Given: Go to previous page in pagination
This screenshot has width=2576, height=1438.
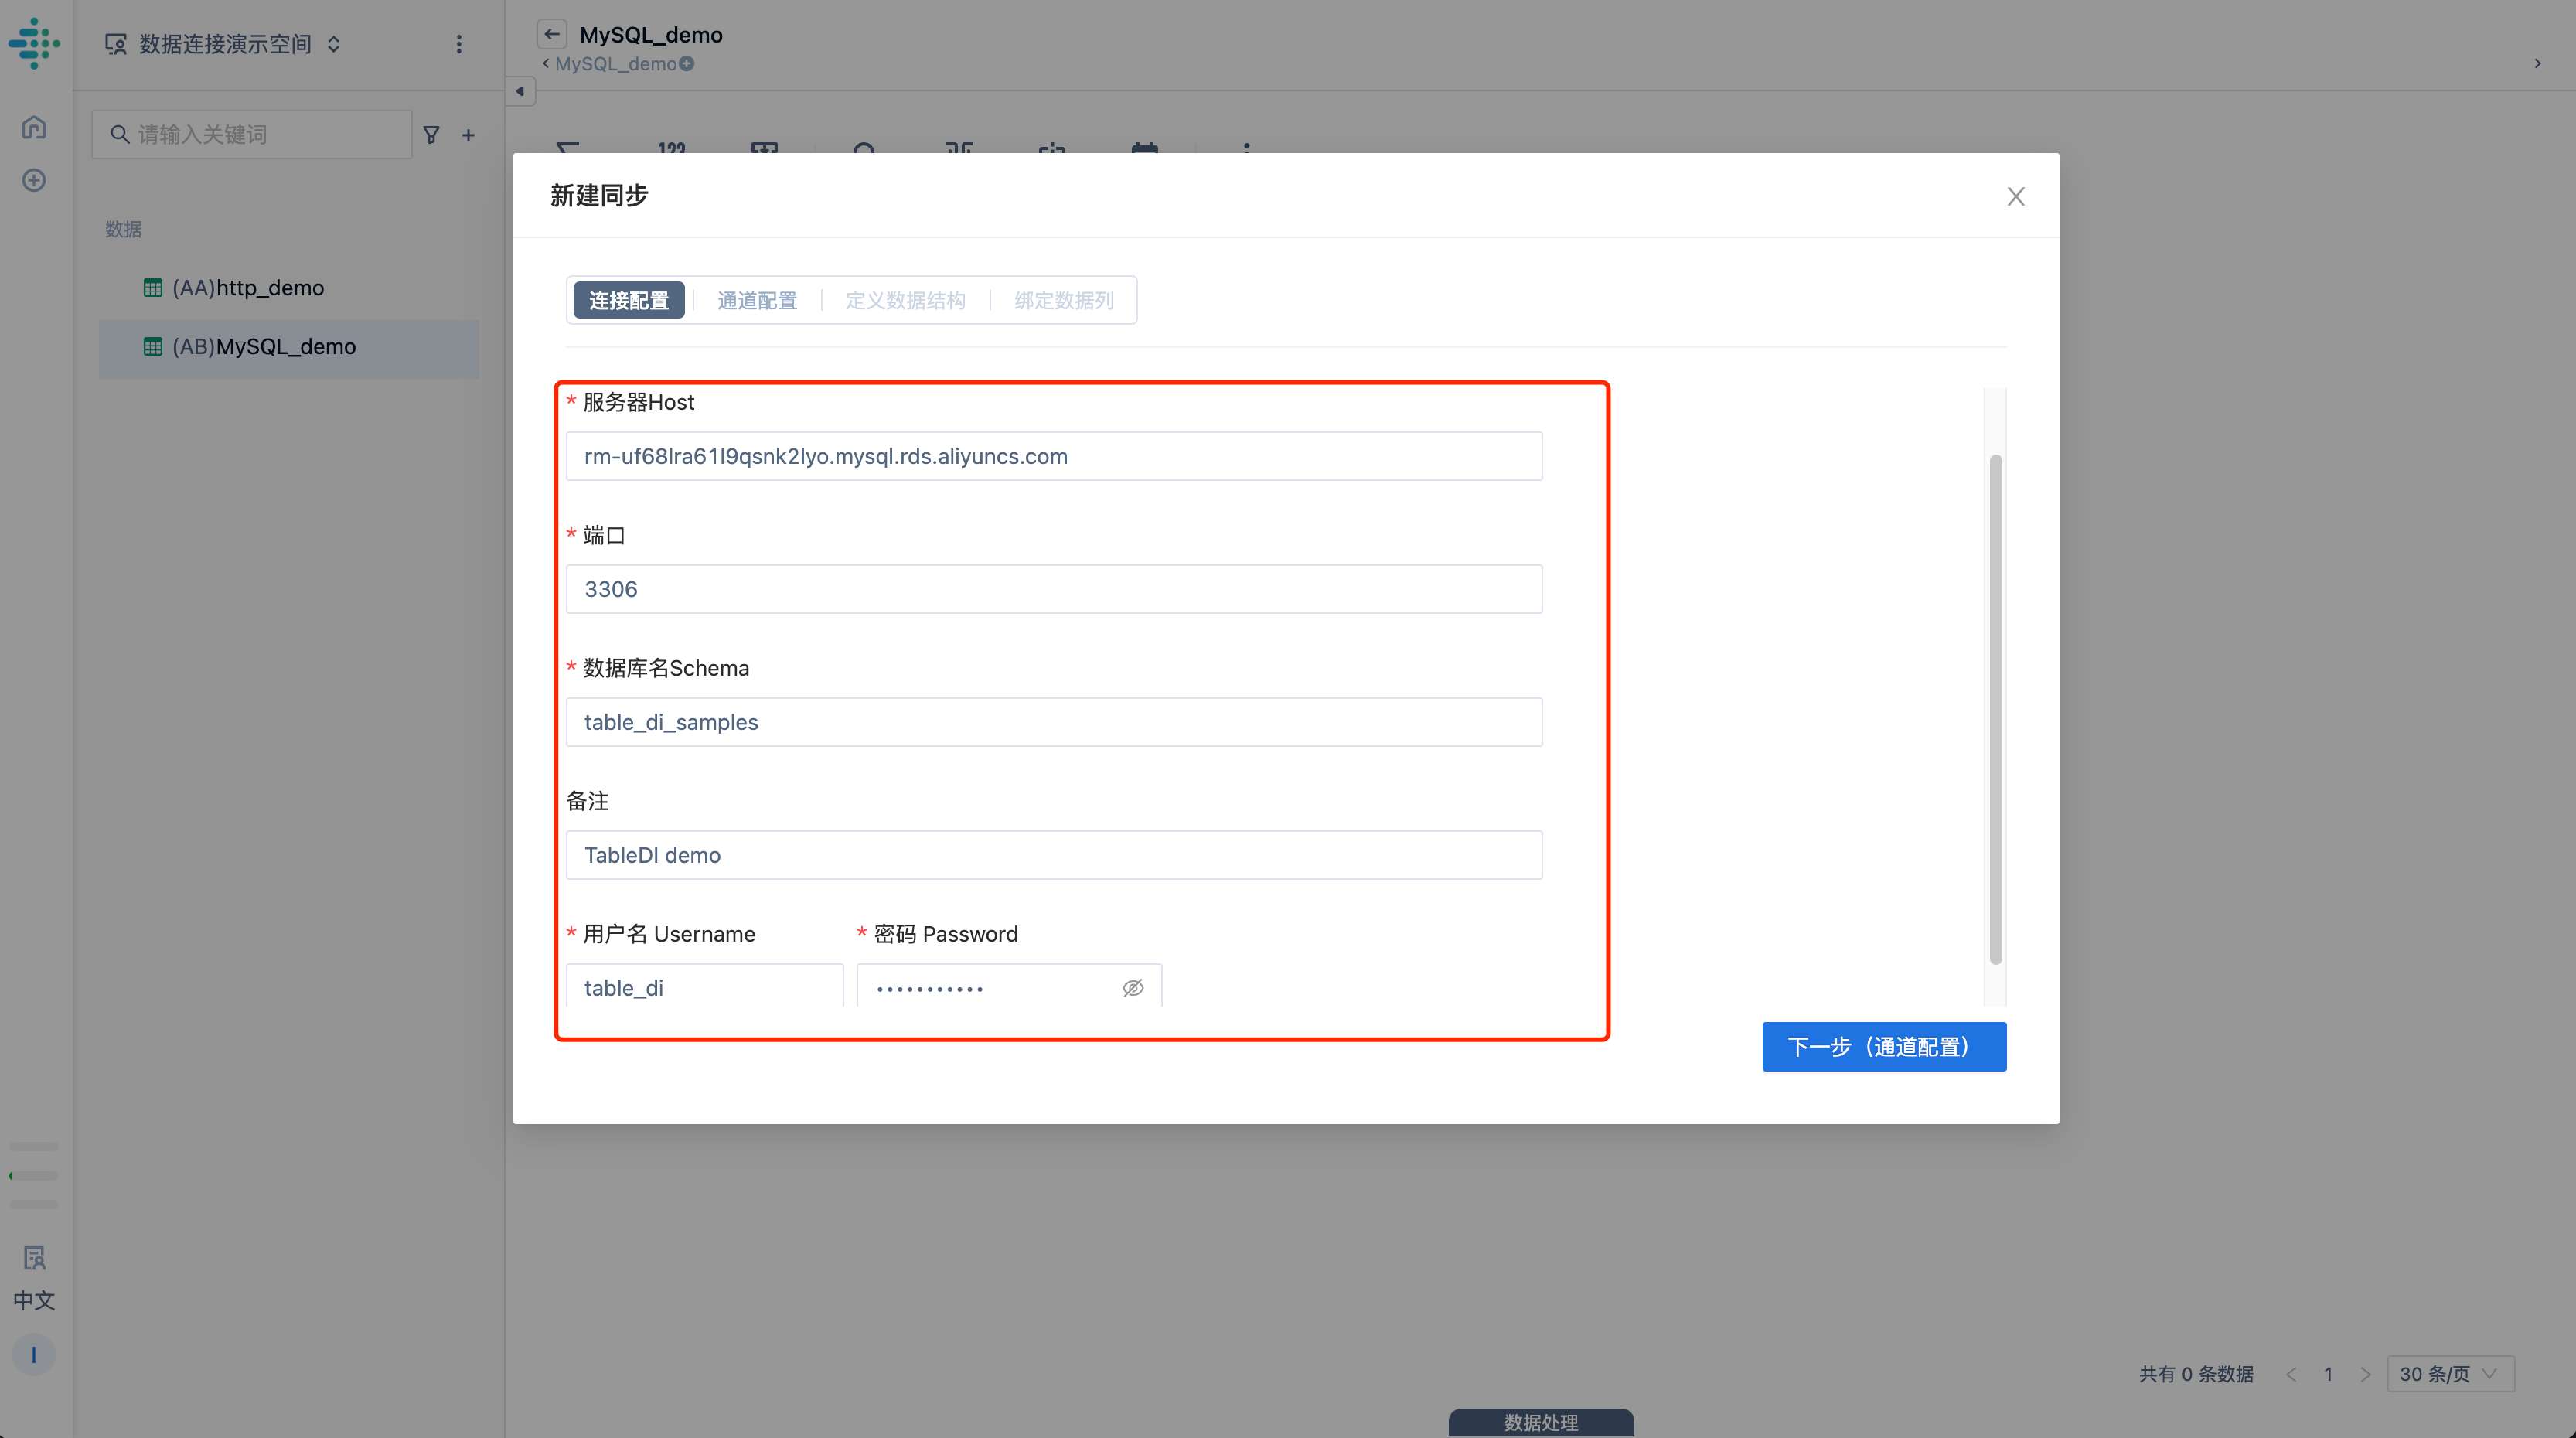Looking at the screenshot, I should point(2291,1374).
